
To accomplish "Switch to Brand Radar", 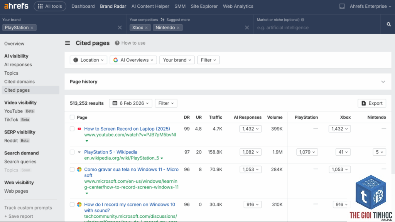I will coord(113,6).
